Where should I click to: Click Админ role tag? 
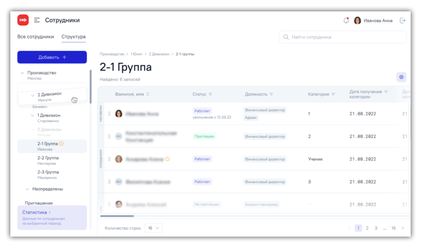(251, 118)
